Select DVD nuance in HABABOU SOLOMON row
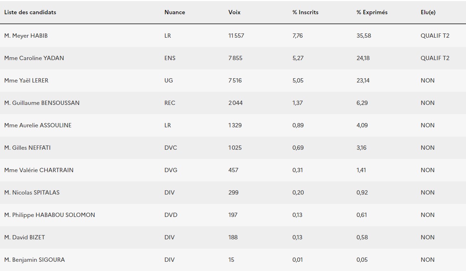The height and width of the screenshot is (271, 466). (171, 215)
